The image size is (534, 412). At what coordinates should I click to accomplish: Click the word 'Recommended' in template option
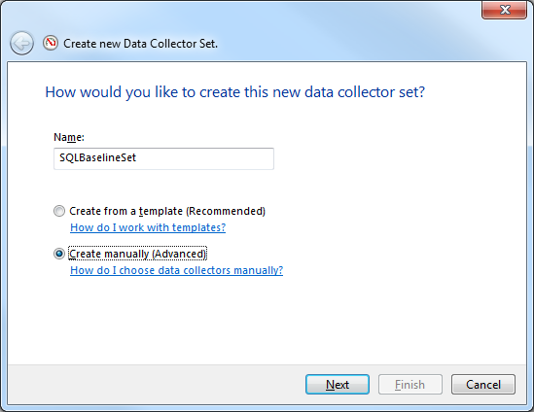point(226,211)
